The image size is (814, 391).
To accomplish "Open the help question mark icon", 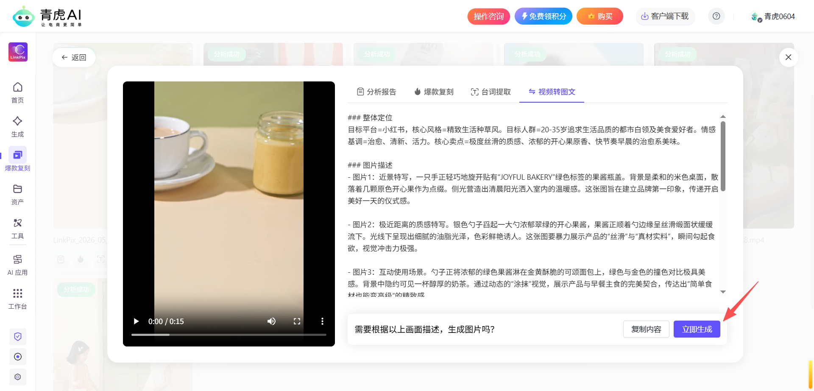I will pos(716,16).
